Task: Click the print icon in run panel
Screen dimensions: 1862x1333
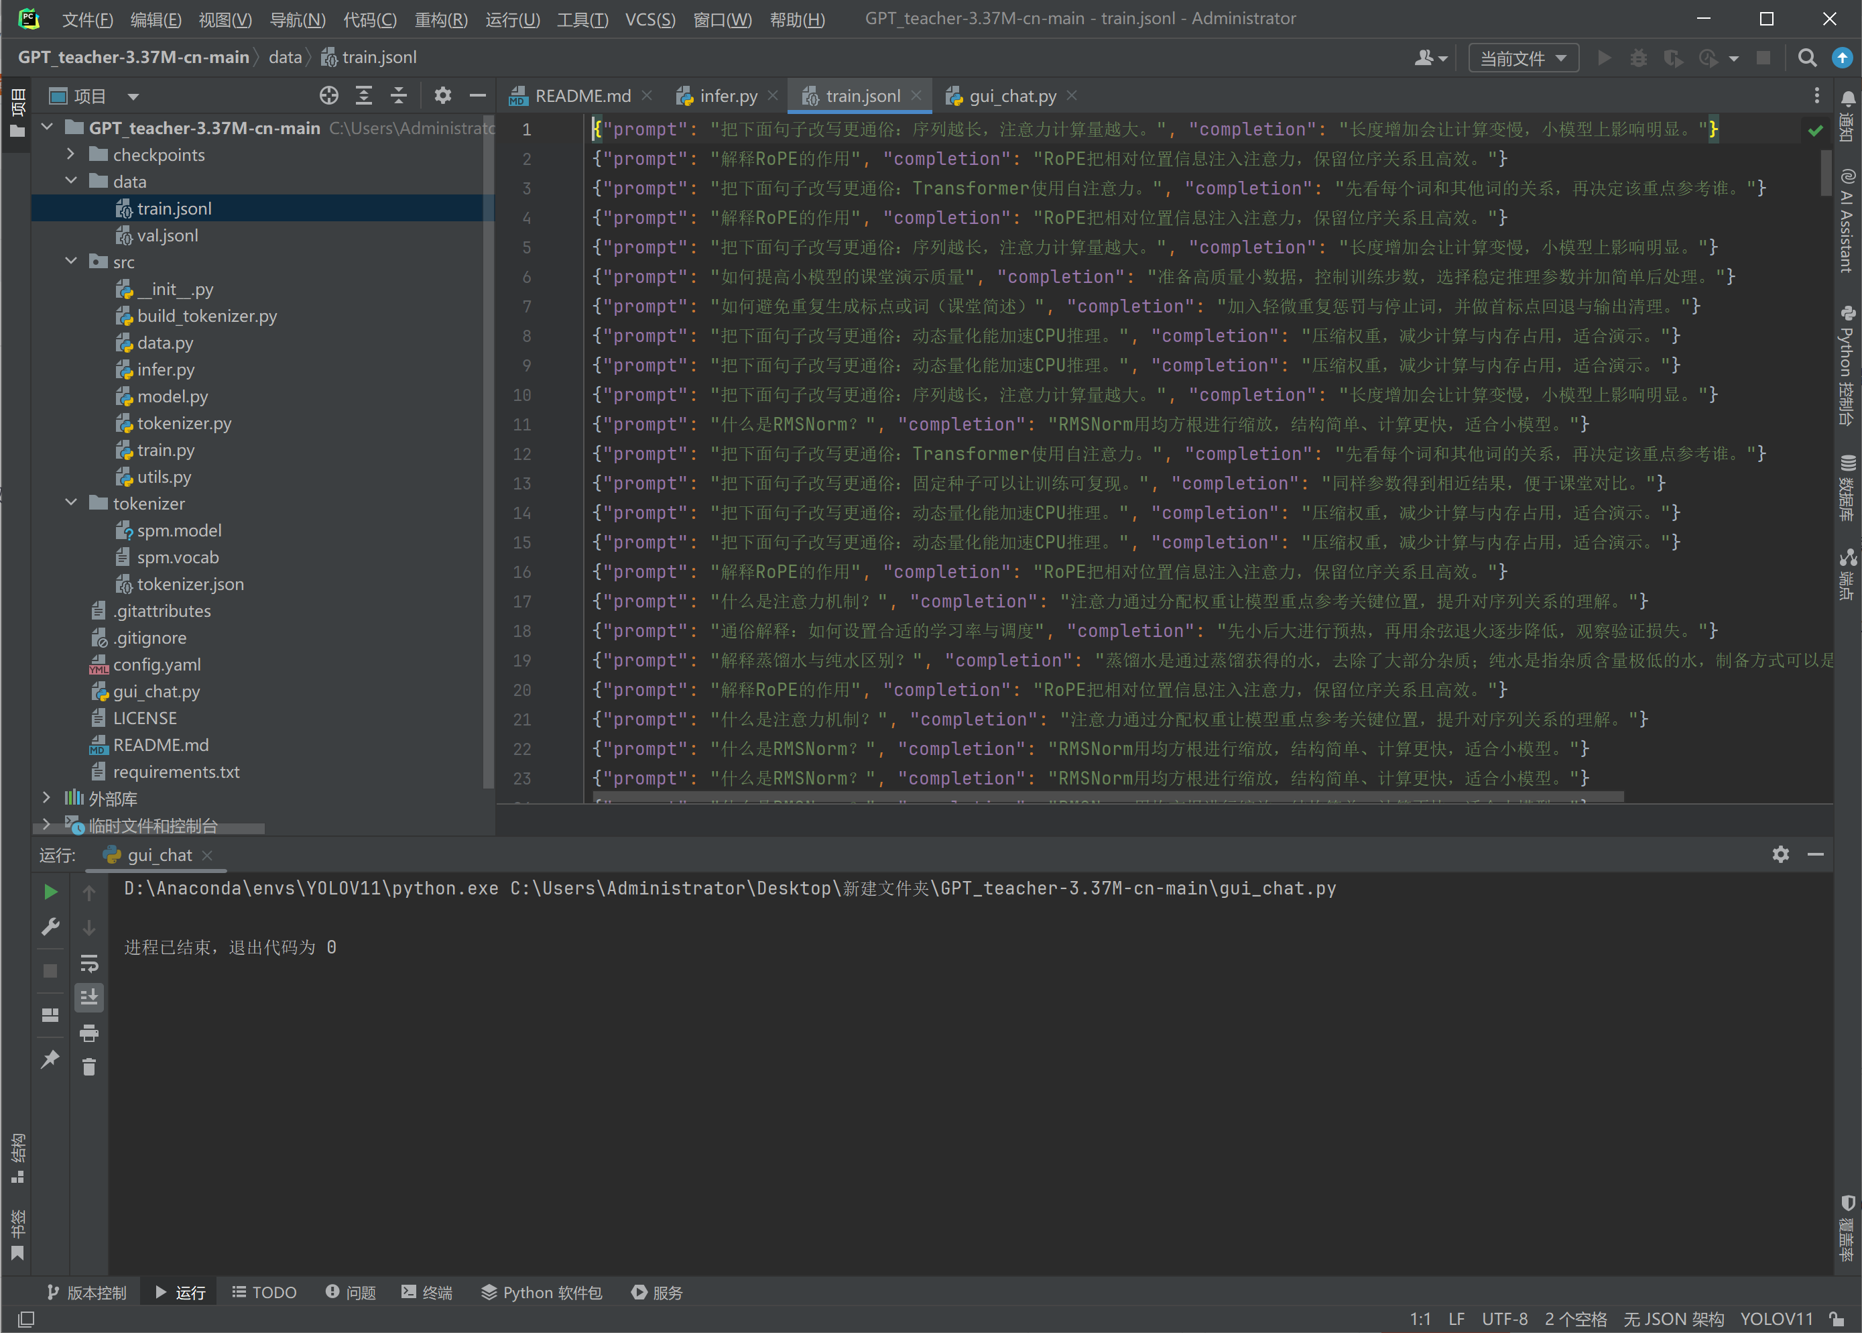Action: pos(89,1033)
